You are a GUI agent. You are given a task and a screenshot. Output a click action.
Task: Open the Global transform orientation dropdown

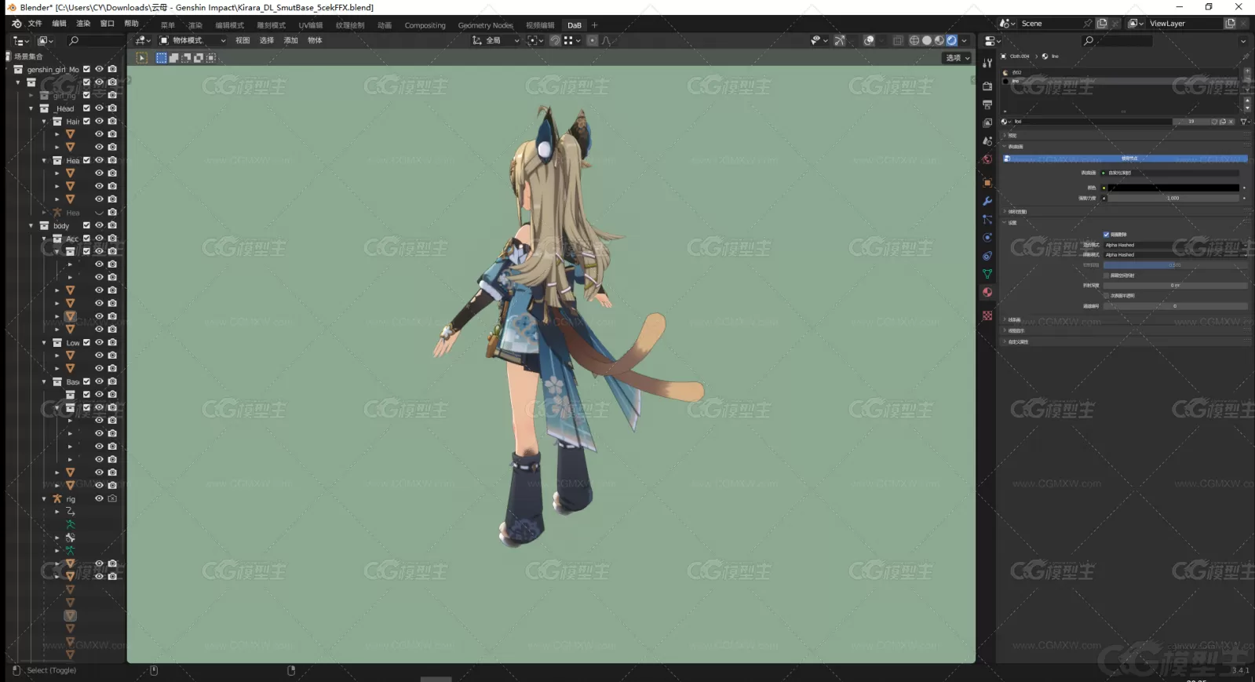point(496,40)
